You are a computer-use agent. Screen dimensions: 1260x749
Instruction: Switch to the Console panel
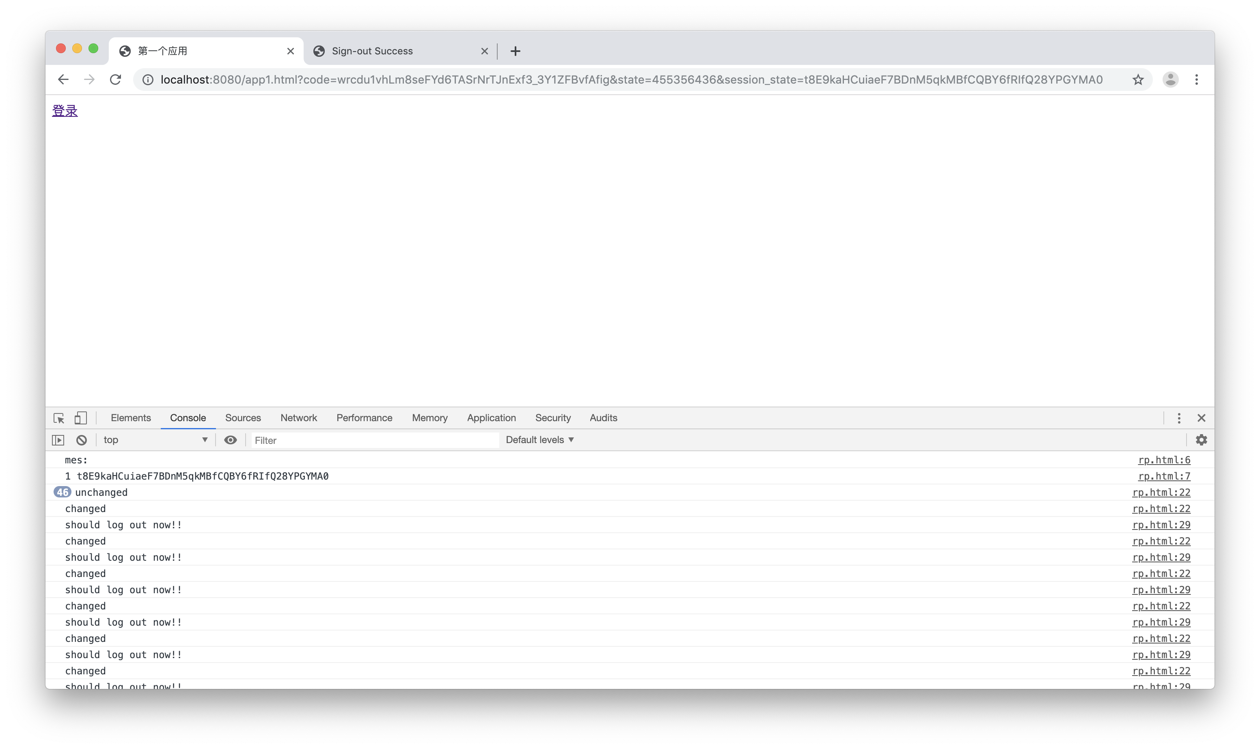(x=188, y=418)
